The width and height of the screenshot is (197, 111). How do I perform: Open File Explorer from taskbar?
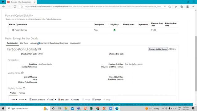[66, 108]
